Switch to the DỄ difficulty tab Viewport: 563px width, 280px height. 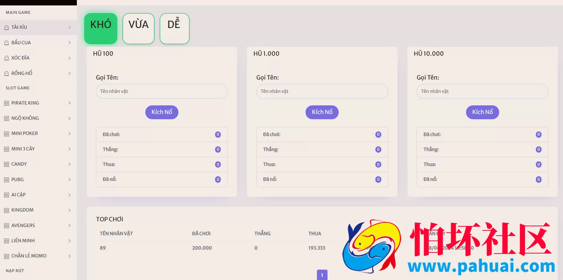[x=174, y=29]
